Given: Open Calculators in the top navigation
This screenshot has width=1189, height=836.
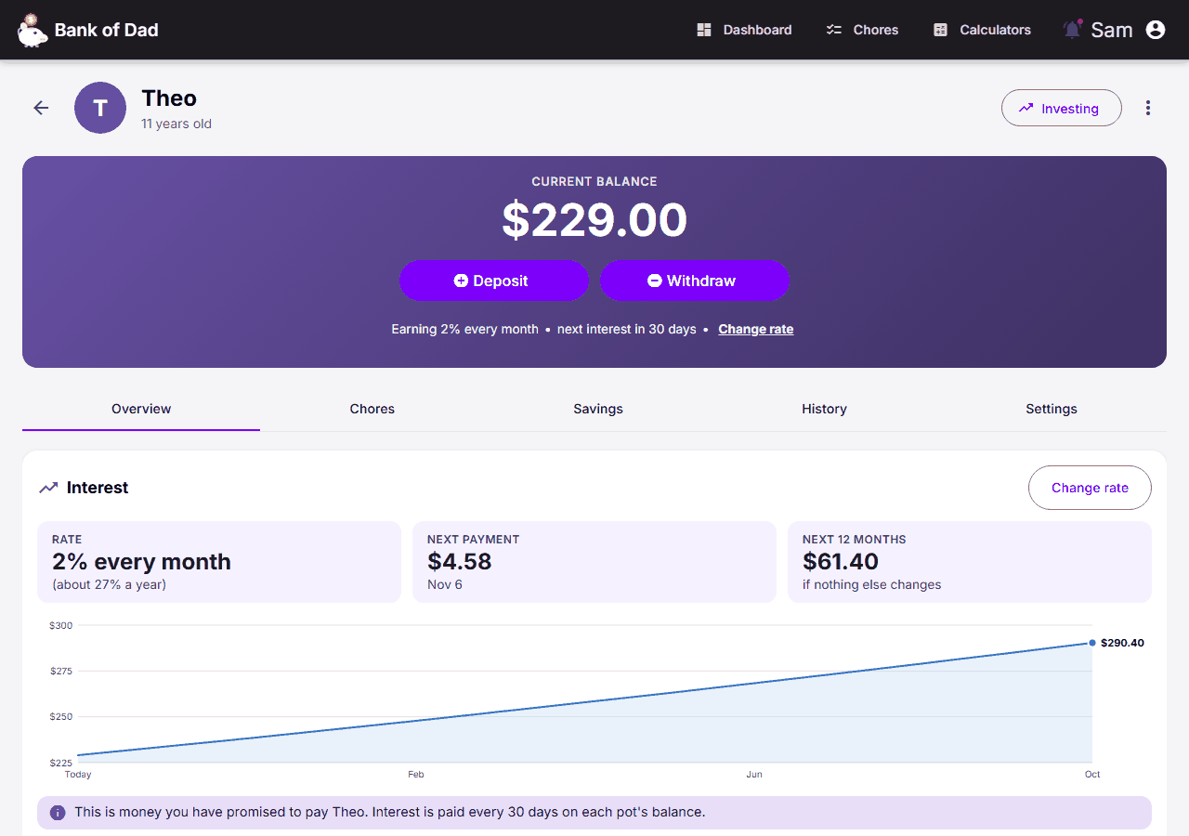Looking at the screenshot, I should (982, 30).
